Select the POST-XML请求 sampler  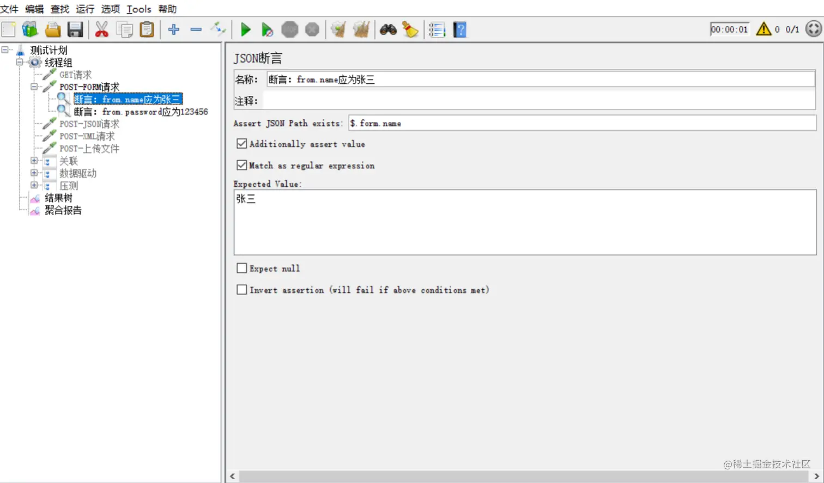coord(87,136)
